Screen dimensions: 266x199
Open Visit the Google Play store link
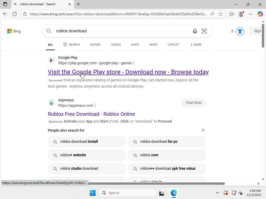pyautogui.click(x=128, y=72)
